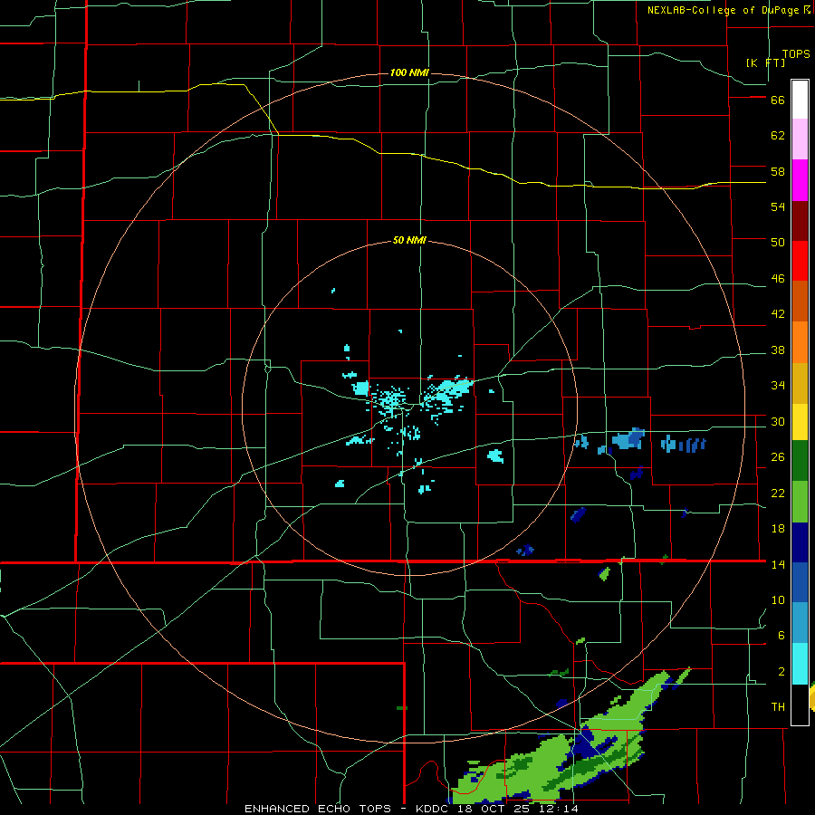The image size is (815, 815).
Task: Pick the light blue legend swatch
Action: tap(800, 623)
